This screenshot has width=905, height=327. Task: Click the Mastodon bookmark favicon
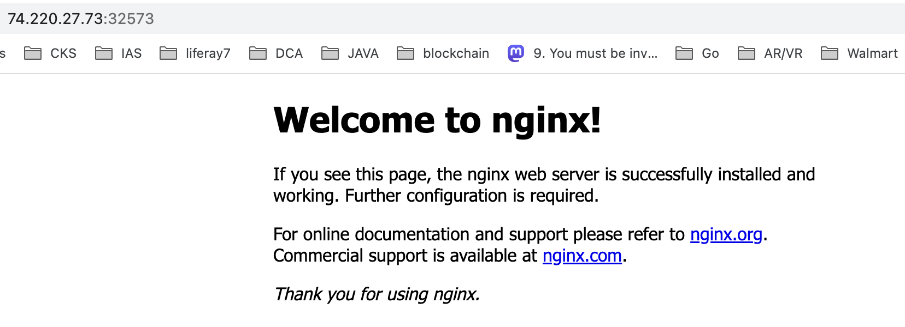click(x=516, y=53)
